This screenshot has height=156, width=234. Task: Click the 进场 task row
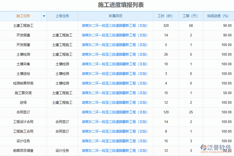23,102
